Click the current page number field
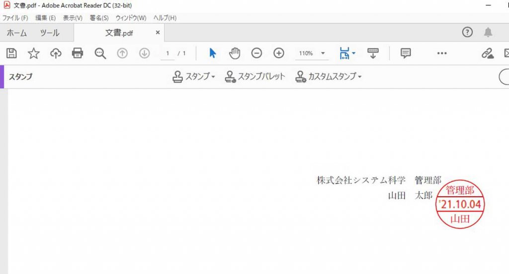Screen dimensions: 509x274 click(168, 54)
